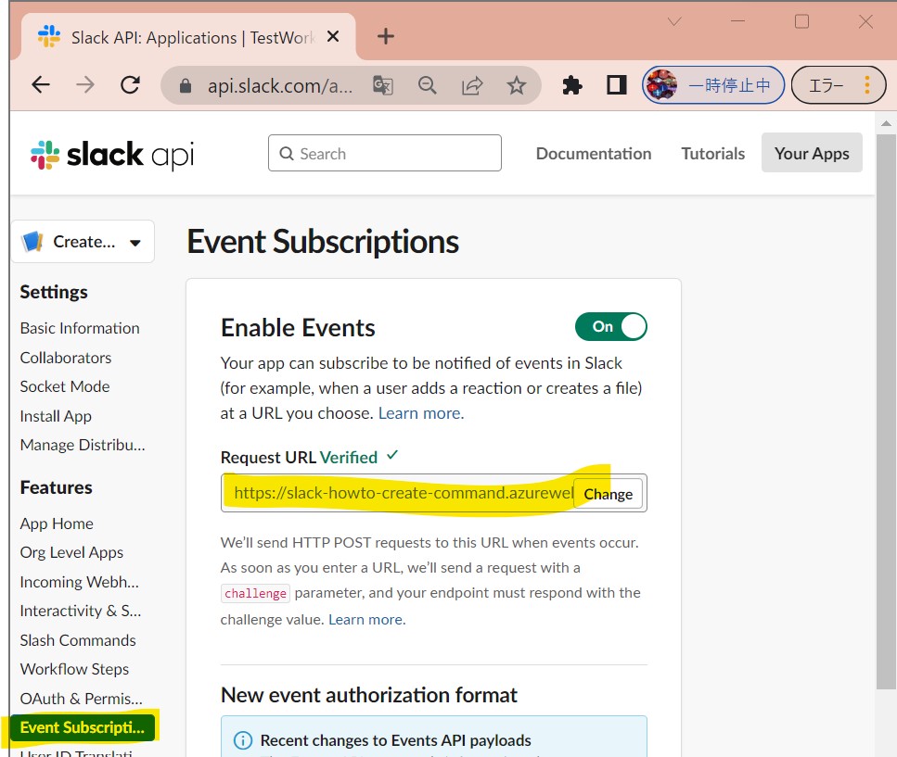Toggle the browser side panel

(x=617, y=85)
